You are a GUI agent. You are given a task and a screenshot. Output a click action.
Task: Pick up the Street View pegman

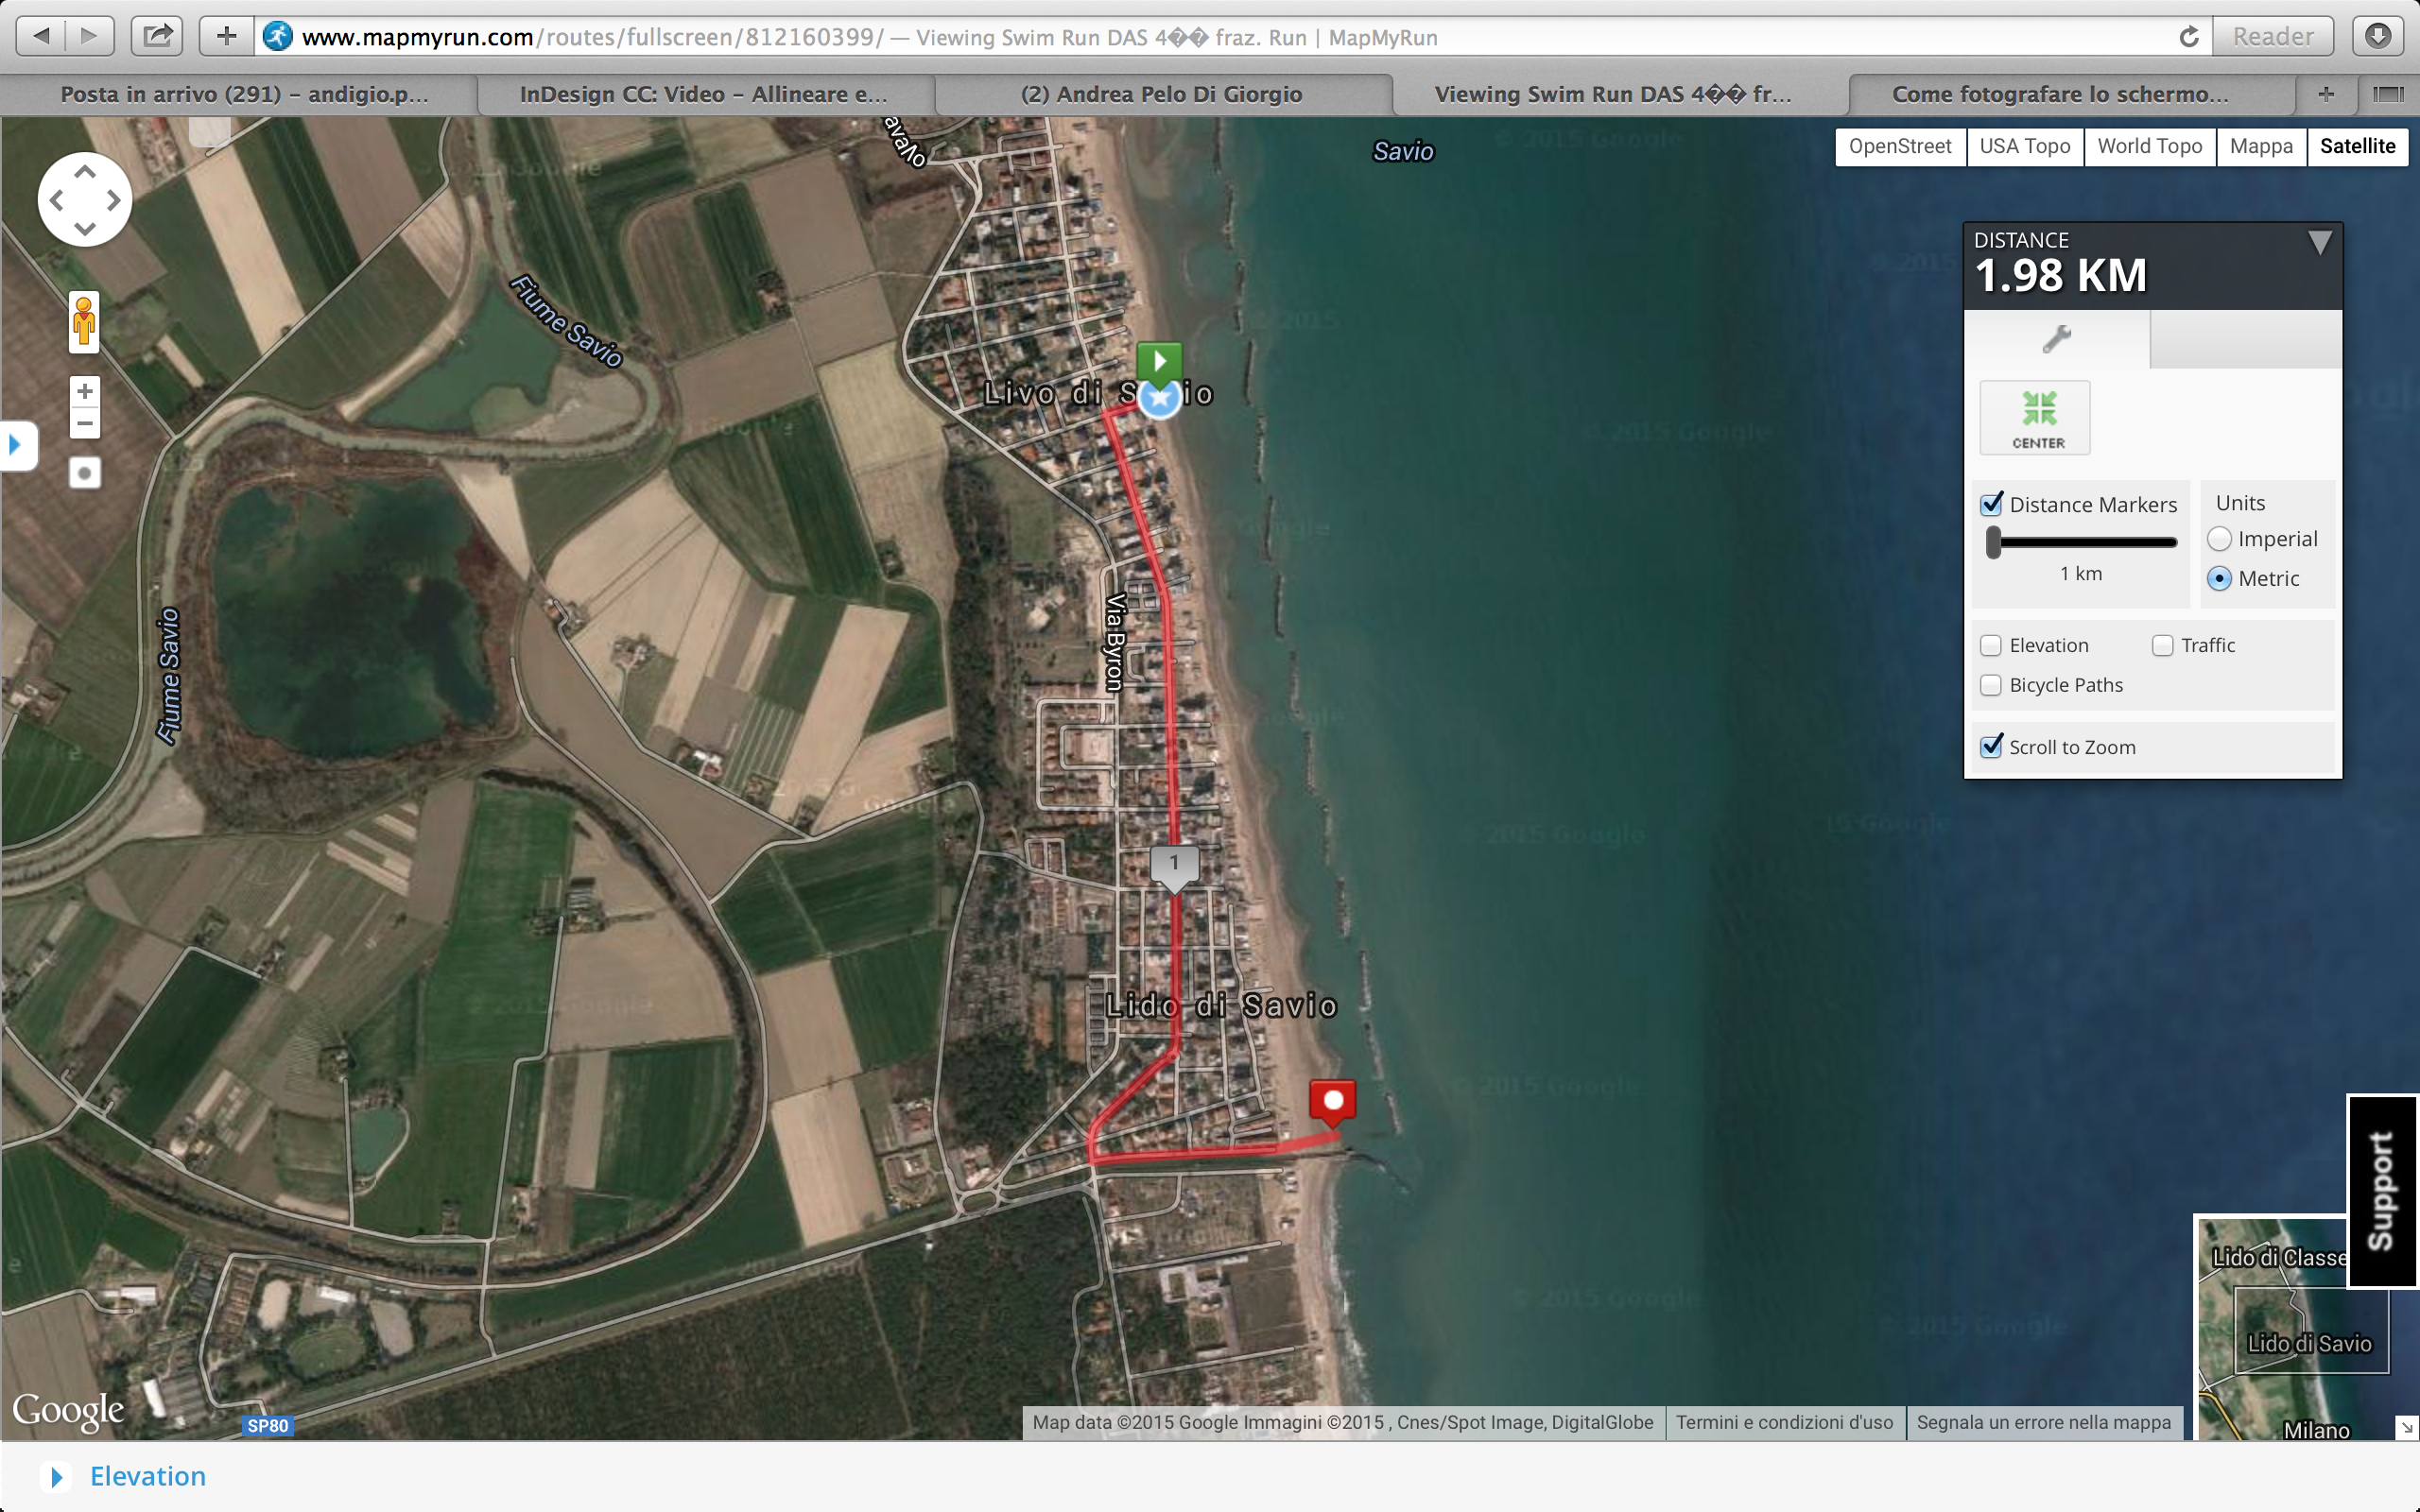tap(84, 322)
